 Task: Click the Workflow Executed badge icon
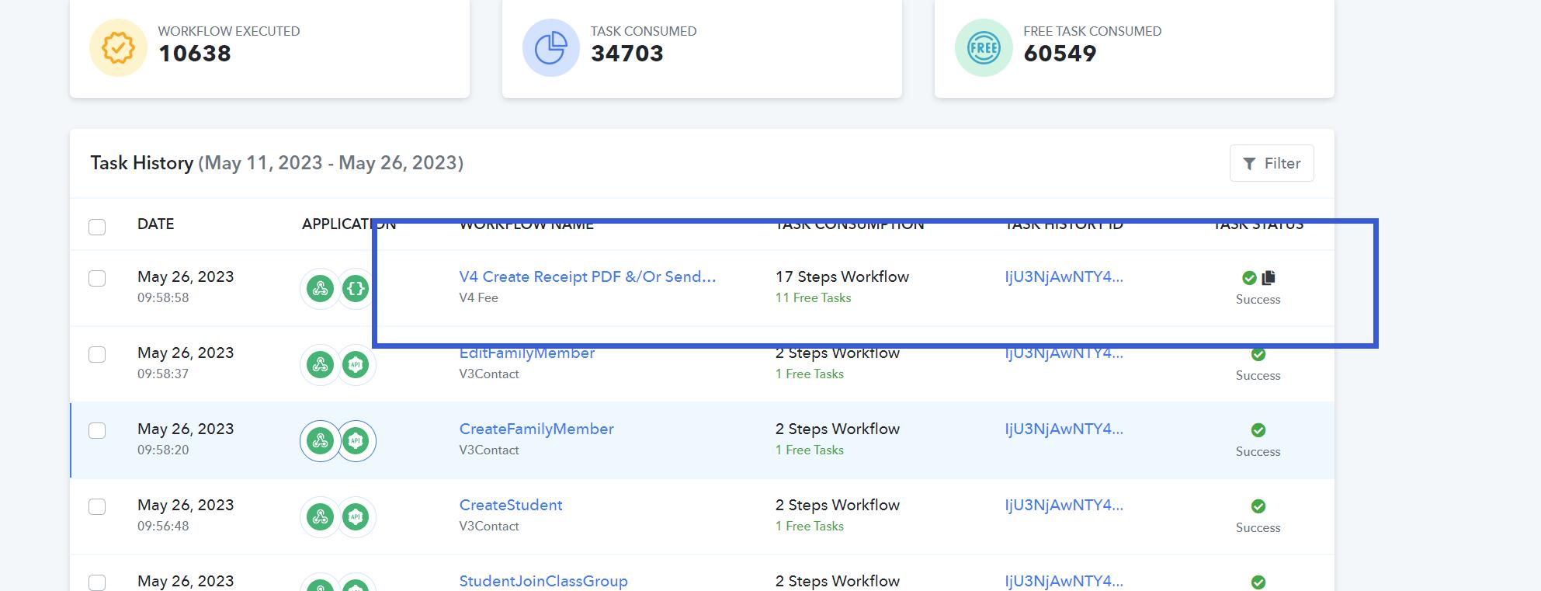118,48
